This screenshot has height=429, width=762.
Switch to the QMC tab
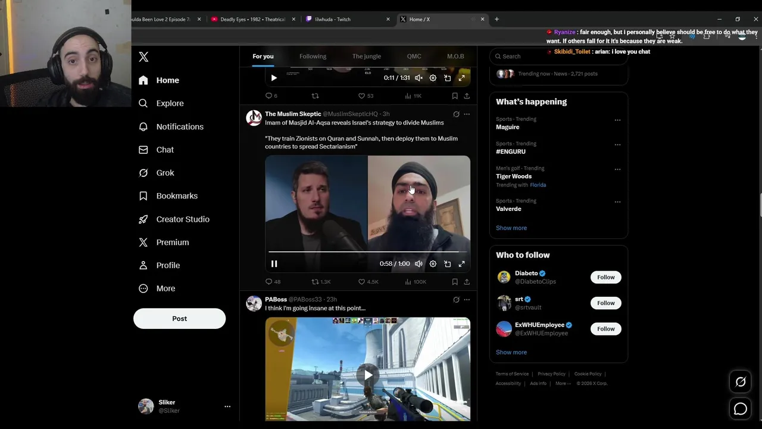coord(414,56)
